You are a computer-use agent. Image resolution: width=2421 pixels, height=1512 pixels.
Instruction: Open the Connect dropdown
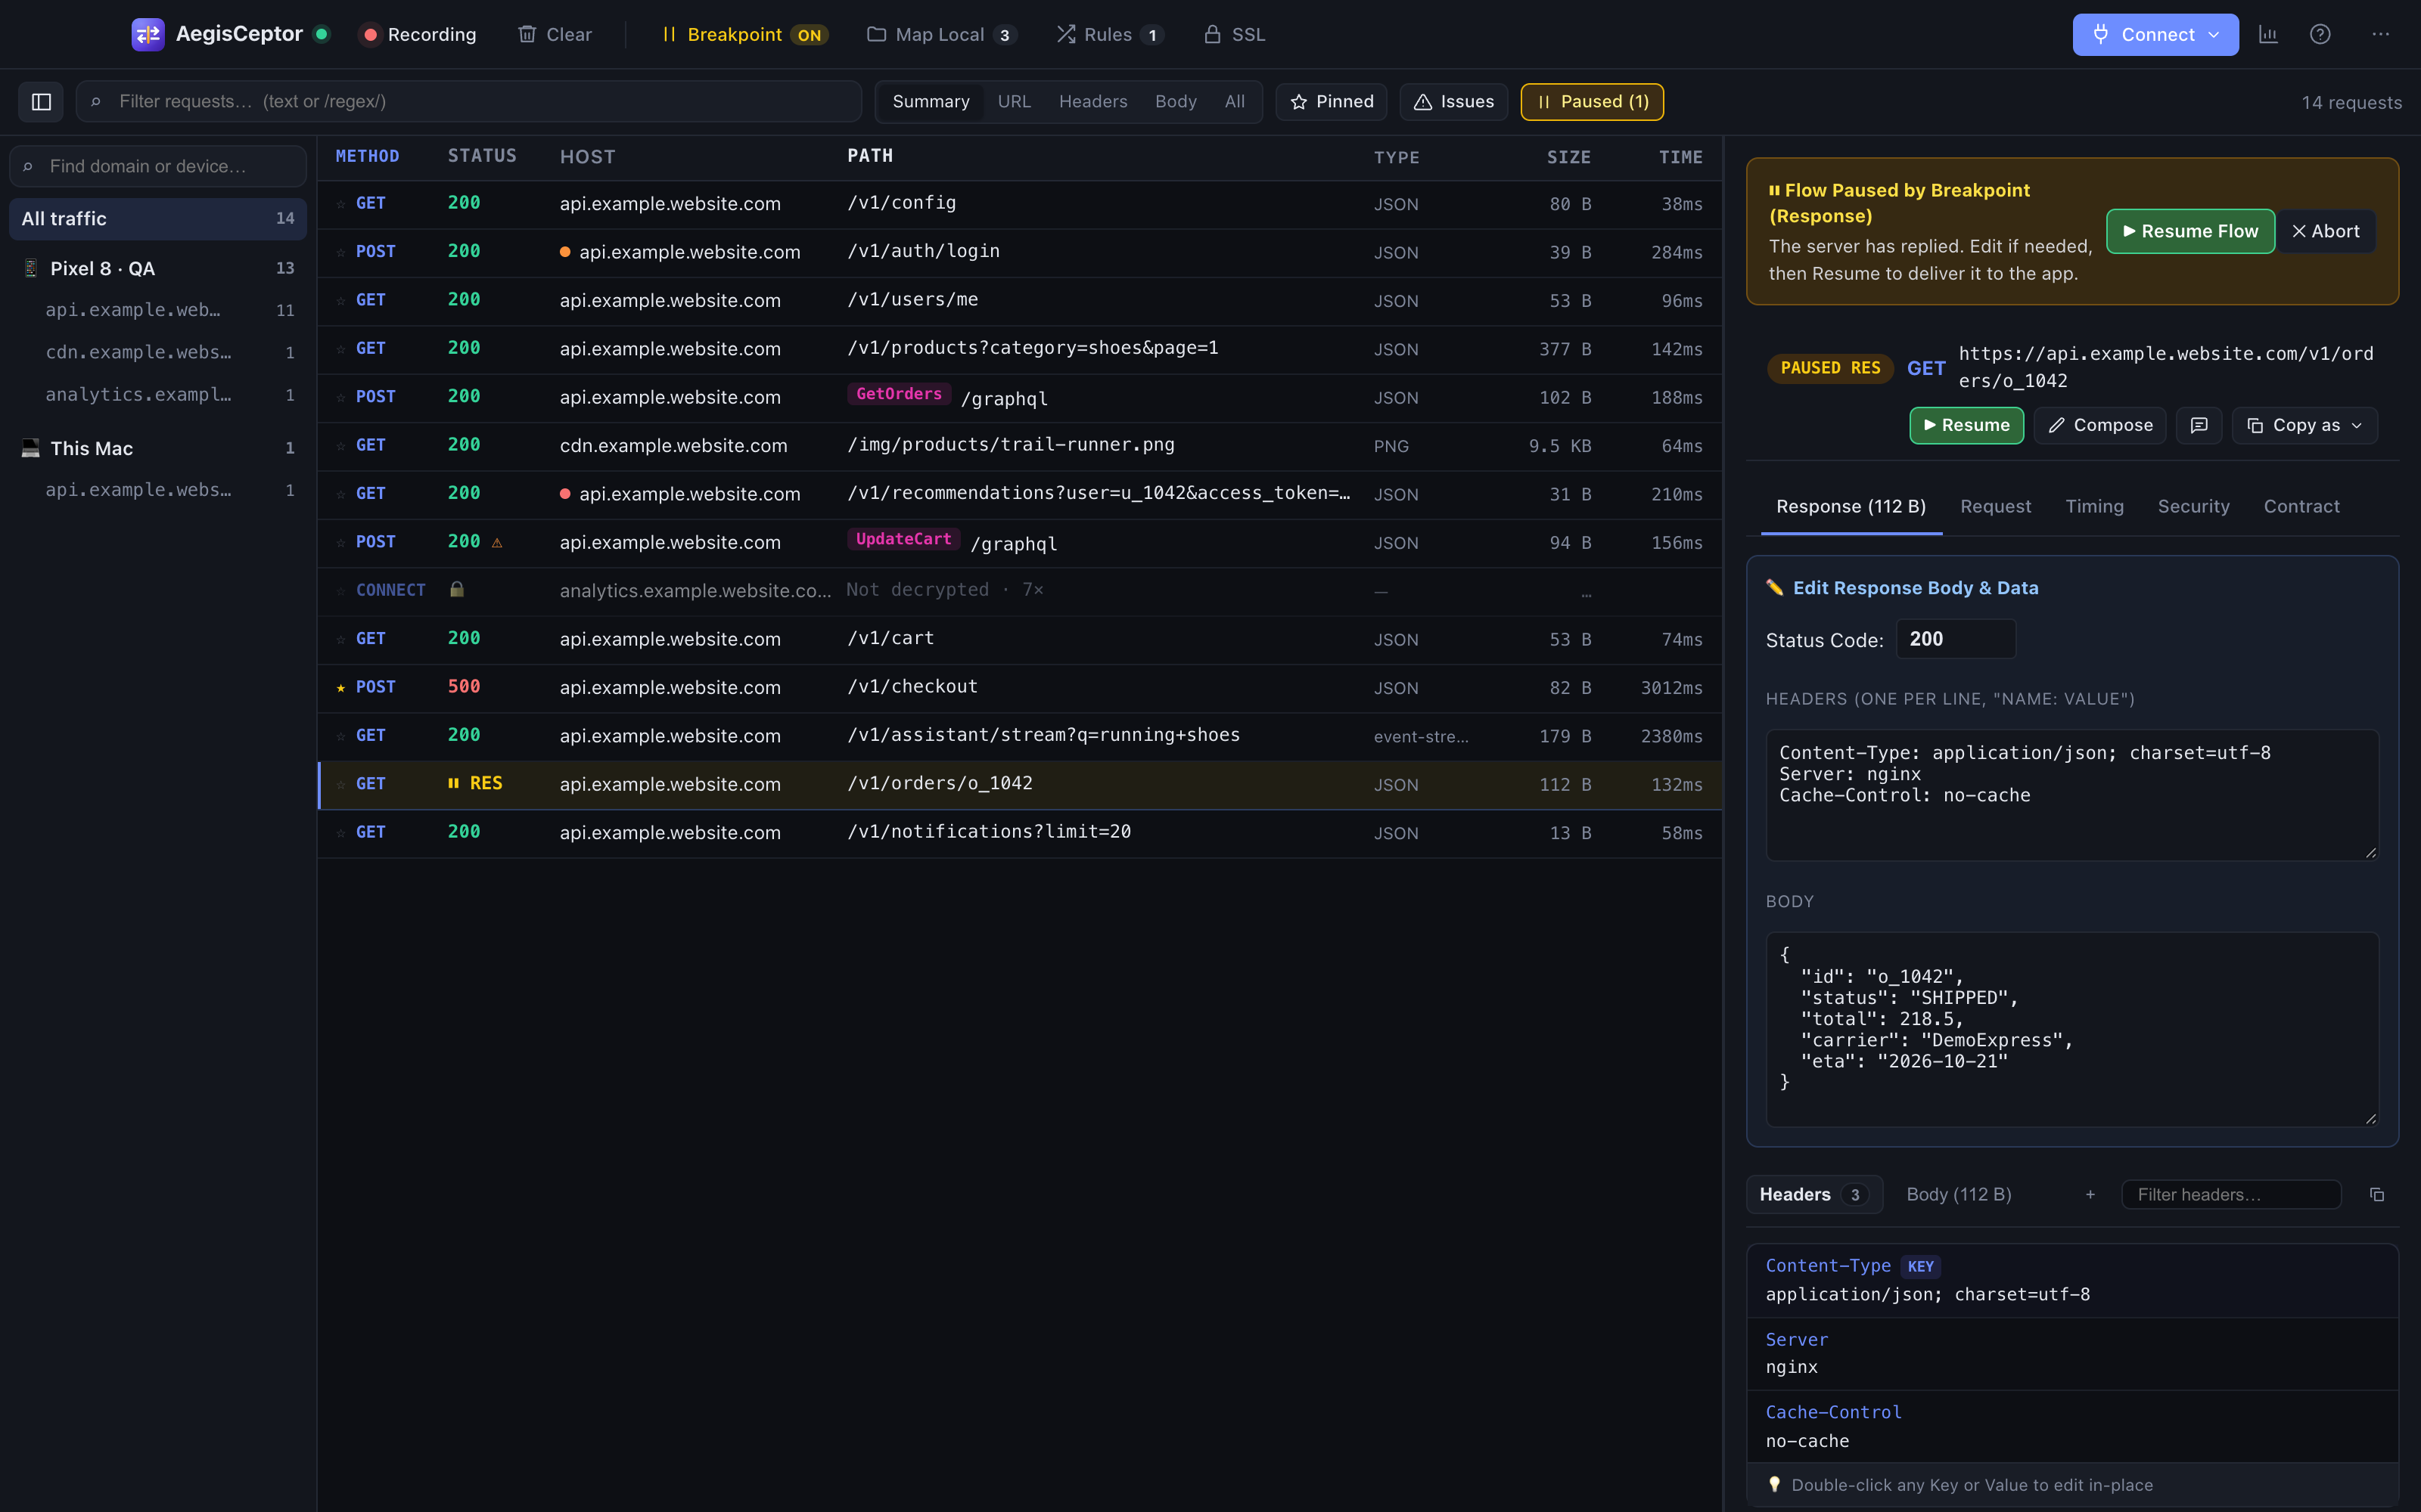pos(2156,34)
